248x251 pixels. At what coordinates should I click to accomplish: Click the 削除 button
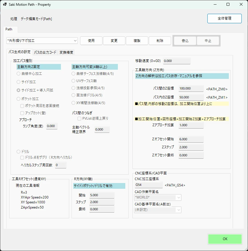[160, 41]
